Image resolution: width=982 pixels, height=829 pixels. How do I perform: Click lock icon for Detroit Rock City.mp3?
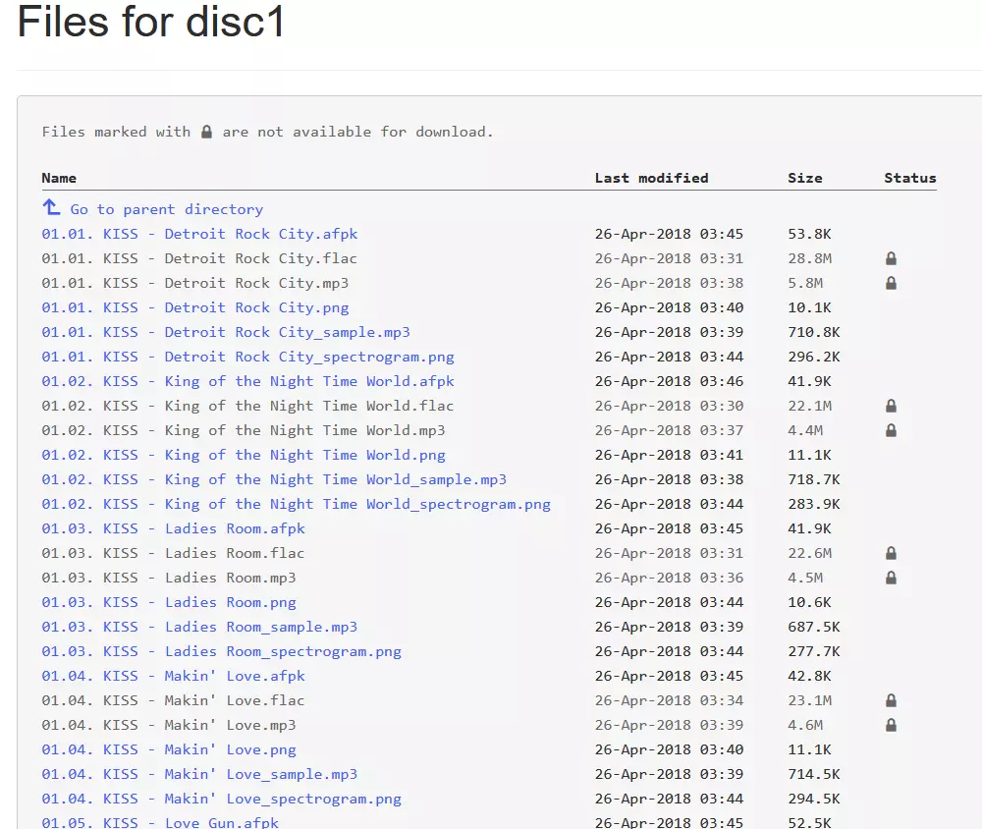pyautogui.click(x=891, y=283)
